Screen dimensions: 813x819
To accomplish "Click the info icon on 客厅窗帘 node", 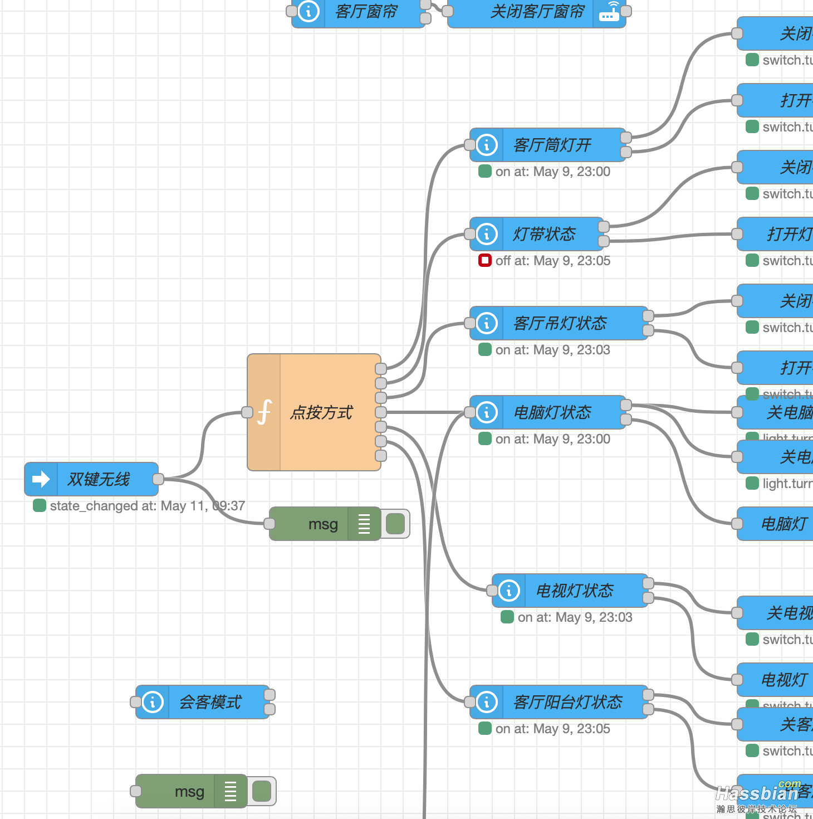I will click(x=308, y=11).
